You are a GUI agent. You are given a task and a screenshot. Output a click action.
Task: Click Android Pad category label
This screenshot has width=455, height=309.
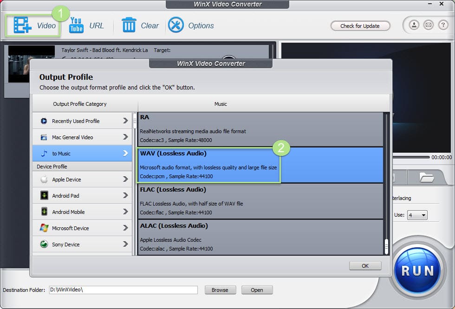65,196
